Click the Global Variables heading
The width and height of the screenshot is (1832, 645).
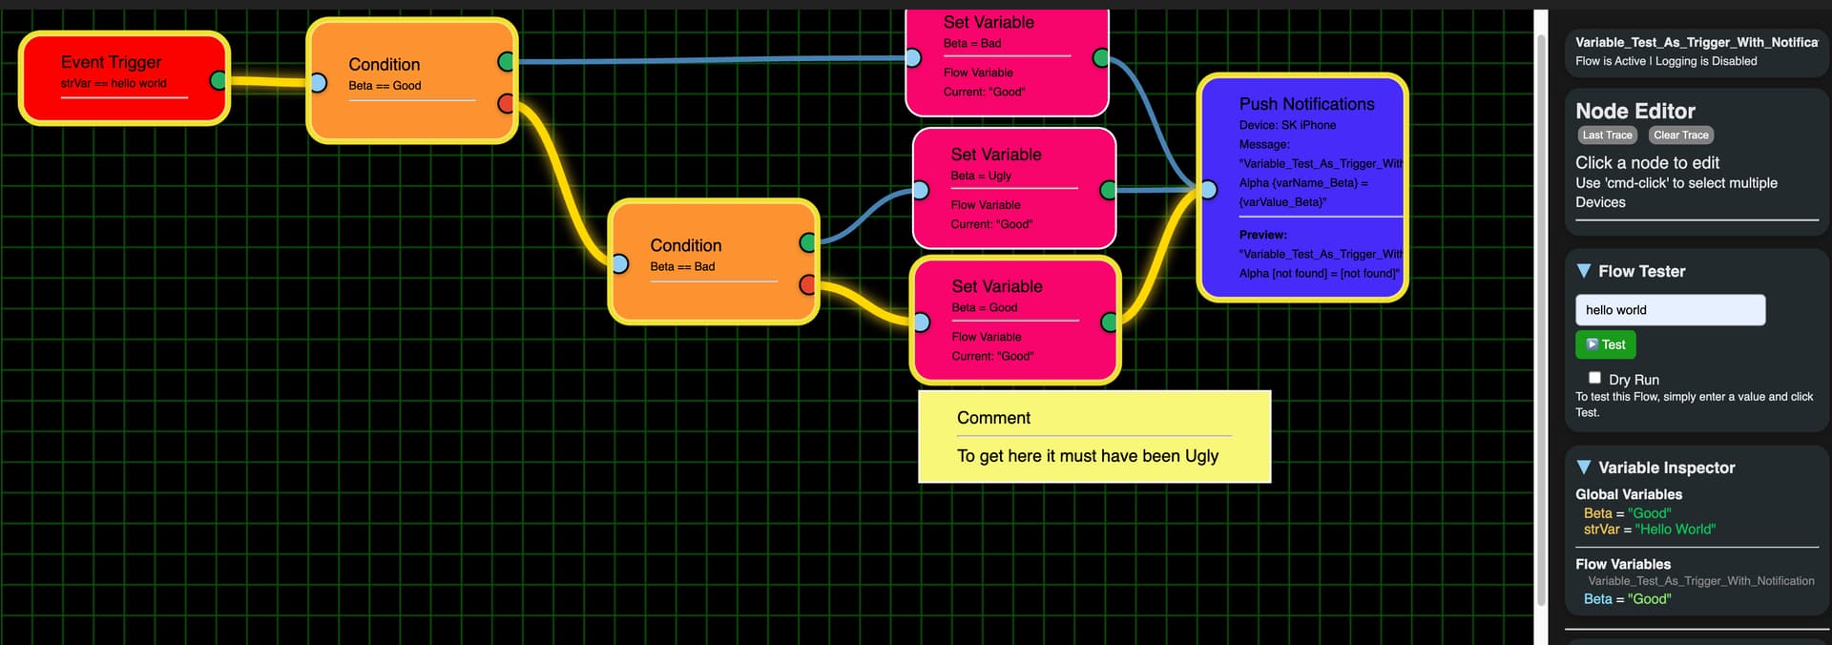point(1629,494)
